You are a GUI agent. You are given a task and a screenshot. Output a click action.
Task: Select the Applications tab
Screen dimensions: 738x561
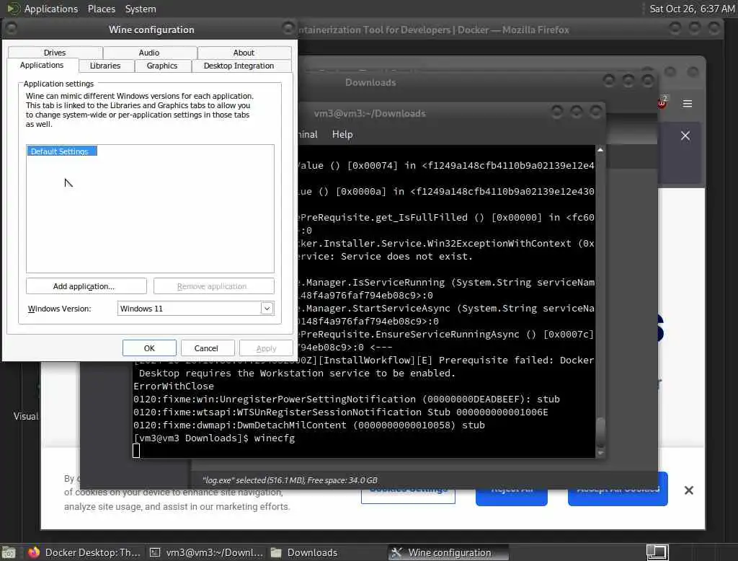(42, 66)
